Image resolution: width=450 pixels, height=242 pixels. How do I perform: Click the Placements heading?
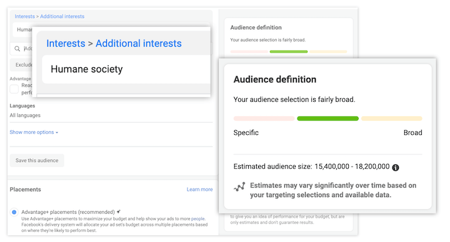(x=25, y=190)
